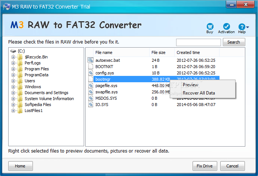
Task: Click the app icon in title bar
Action: 6,7
